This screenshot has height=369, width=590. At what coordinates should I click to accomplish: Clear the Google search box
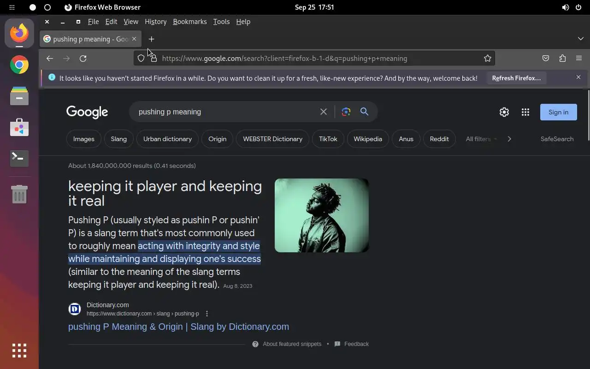pos(324,112)
